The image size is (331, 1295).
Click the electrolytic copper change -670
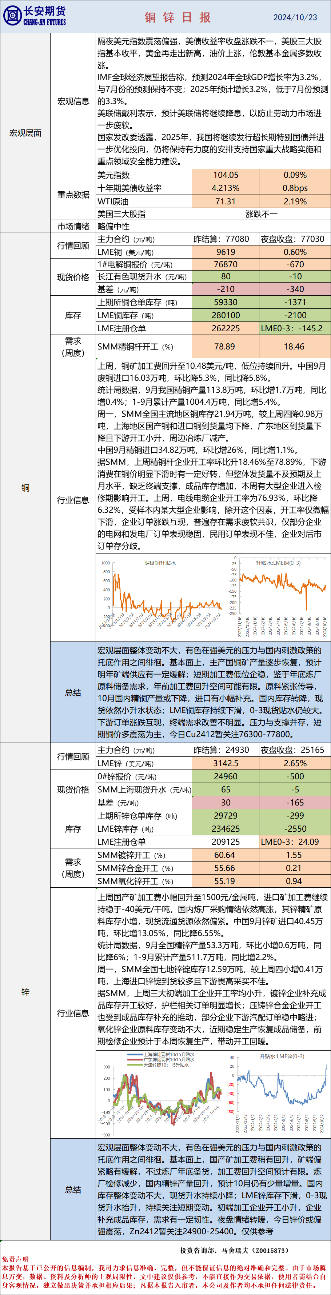[x=295, y=264]
